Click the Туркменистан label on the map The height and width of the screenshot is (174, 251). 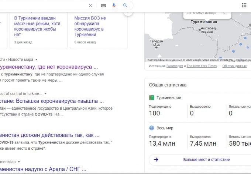coord(204,22)
